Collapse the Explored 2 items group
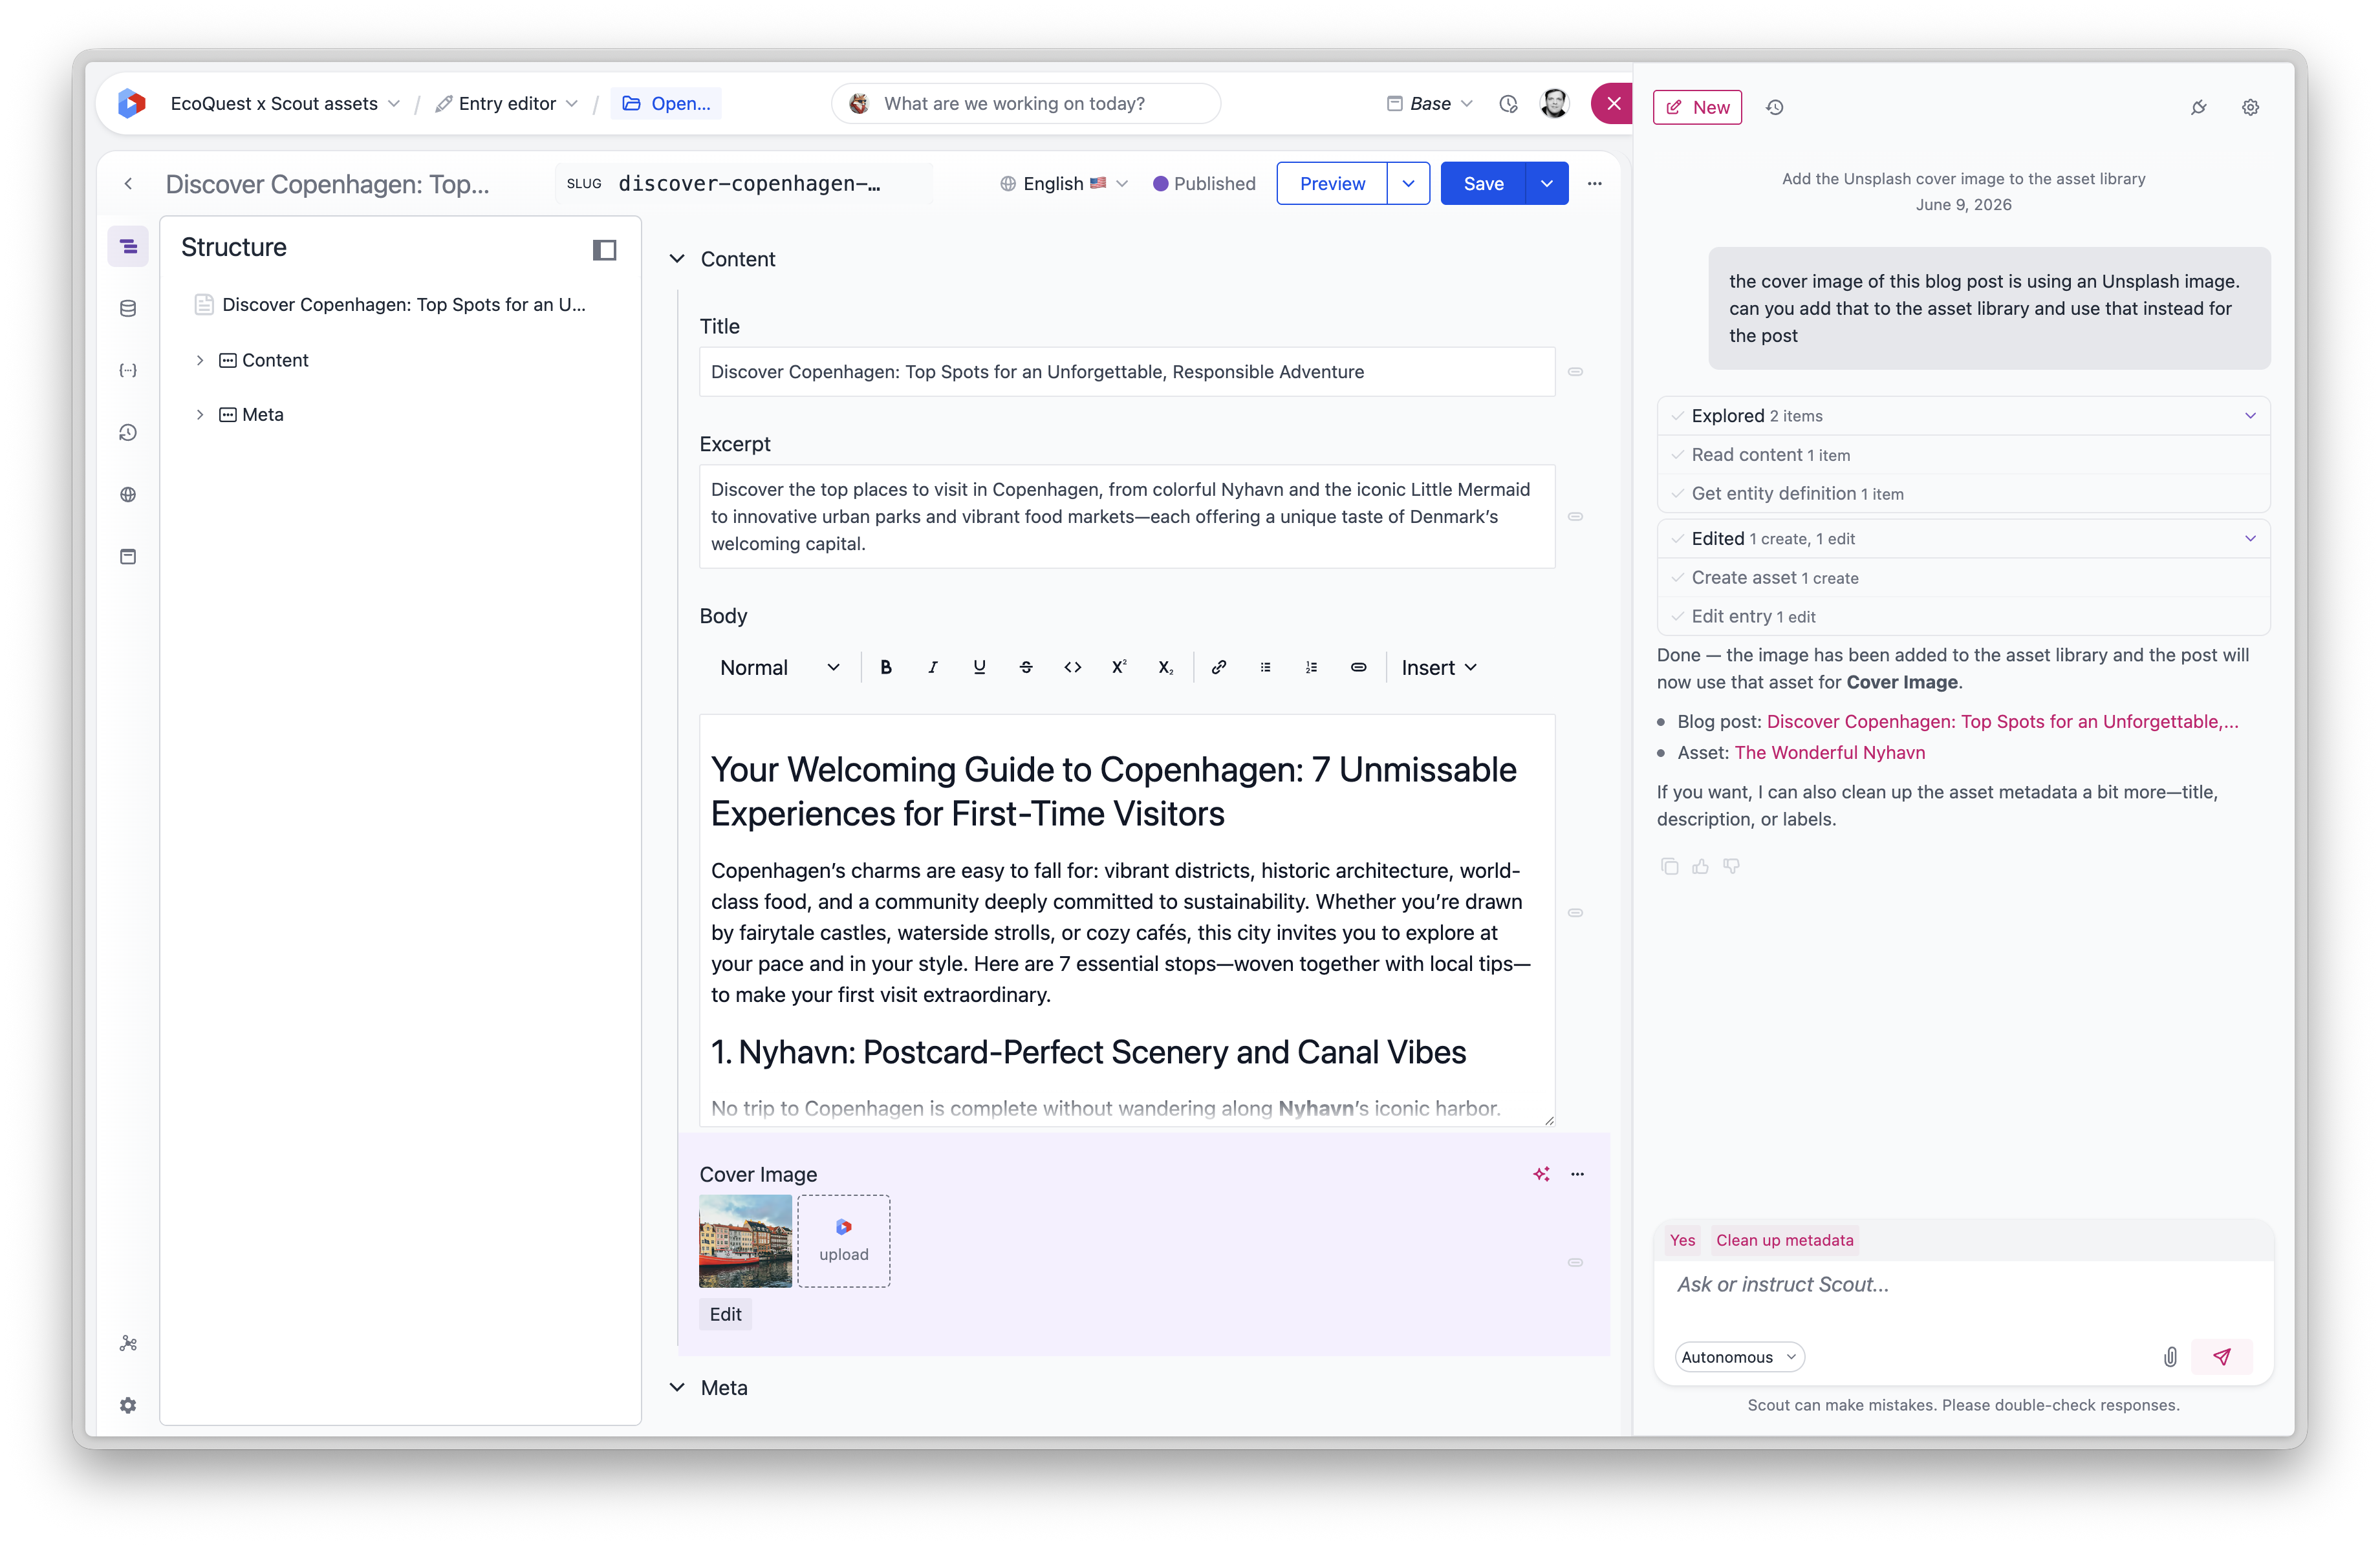 (x=2250, y=416)
